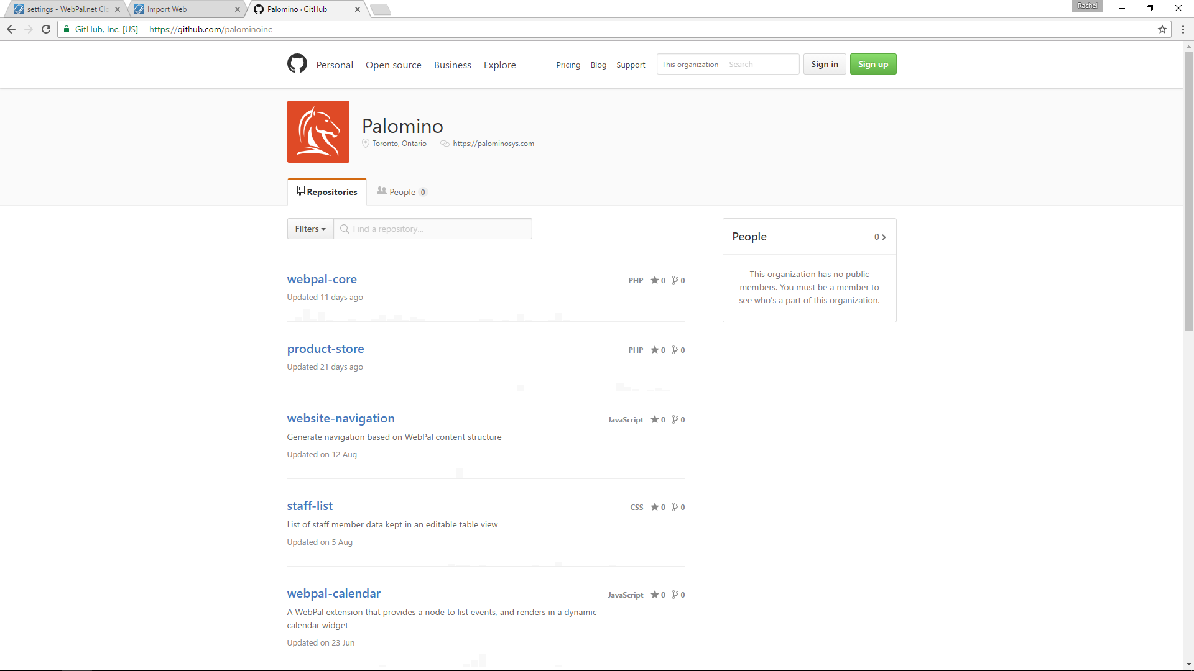This screenshot has width=1194, height=671.
Task: Click the Sign in button
Action: tap(825, 64)
